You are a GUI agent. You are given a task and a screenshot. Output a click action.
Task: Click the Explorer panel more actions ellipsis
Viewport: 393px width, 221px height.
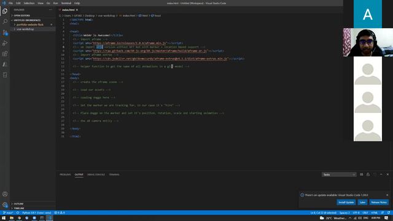coord(50,10)
